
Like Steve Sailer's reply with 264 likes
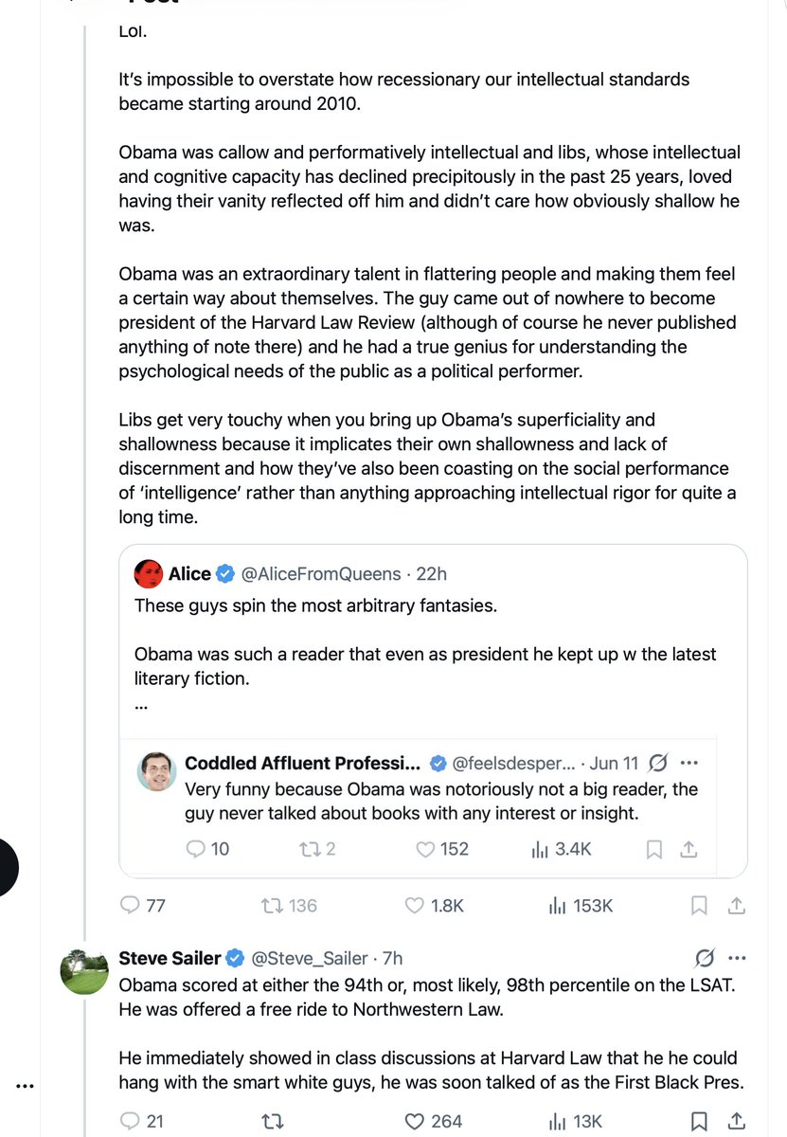click(x=433, y=1122)
